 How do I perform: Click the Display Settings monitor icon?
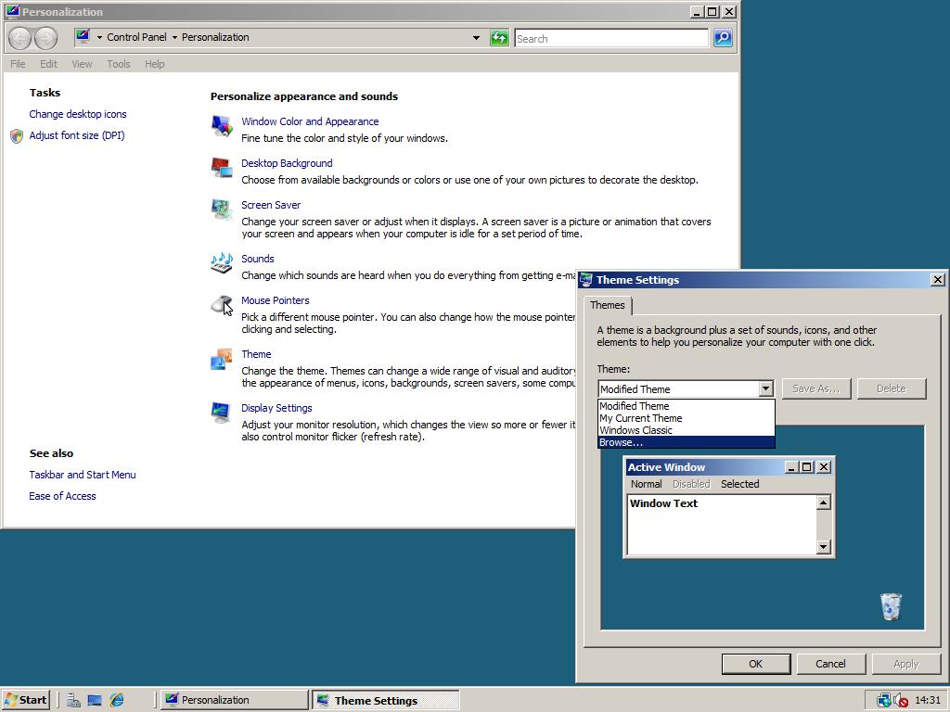[221, 413]
